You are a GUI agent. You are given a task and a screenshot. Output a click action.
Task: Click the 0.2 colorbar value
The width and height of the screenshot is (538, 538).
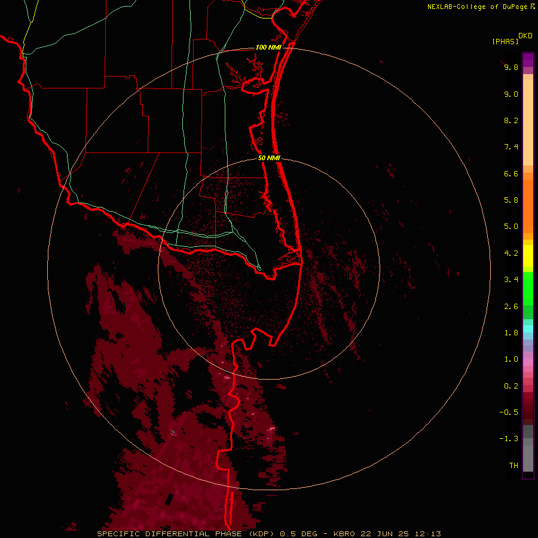(511, 386)
